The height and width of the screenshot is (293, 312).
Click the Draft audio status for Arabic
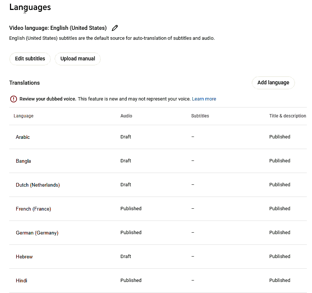pos(125,137)
